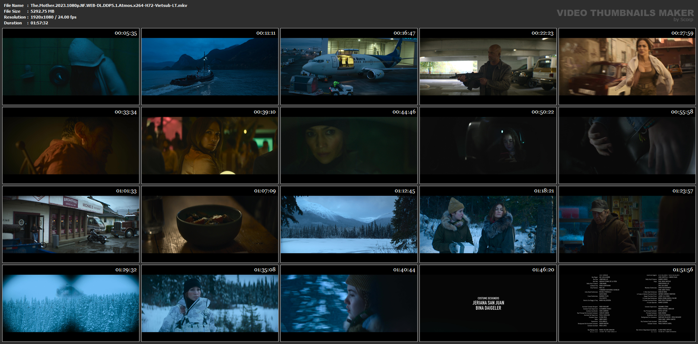The height and width of the screenshot is (344, 698).
Task: Click the timestamp 00:55:58
Action: point(682,112)
